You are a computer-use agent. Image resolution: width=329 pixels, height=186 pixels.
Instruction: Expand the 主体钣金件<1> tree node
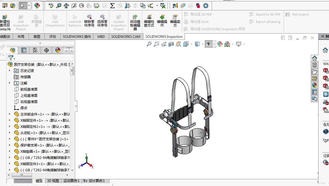tap(9, 114)
